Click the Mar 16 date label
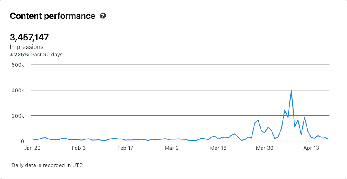The height and width of the screenshot is (179, 347). [218, 148]
